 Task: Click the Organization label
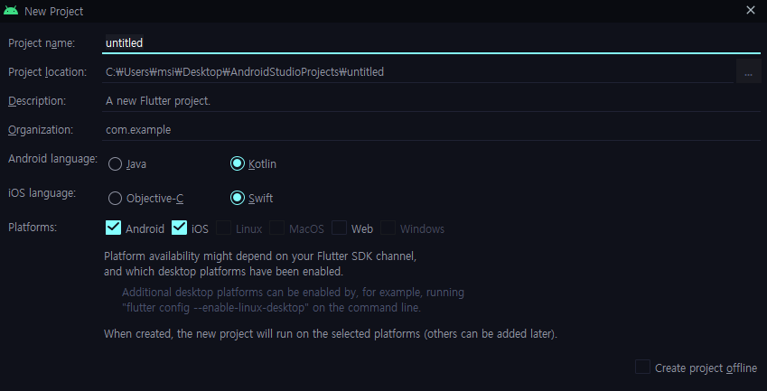point(41,130)
